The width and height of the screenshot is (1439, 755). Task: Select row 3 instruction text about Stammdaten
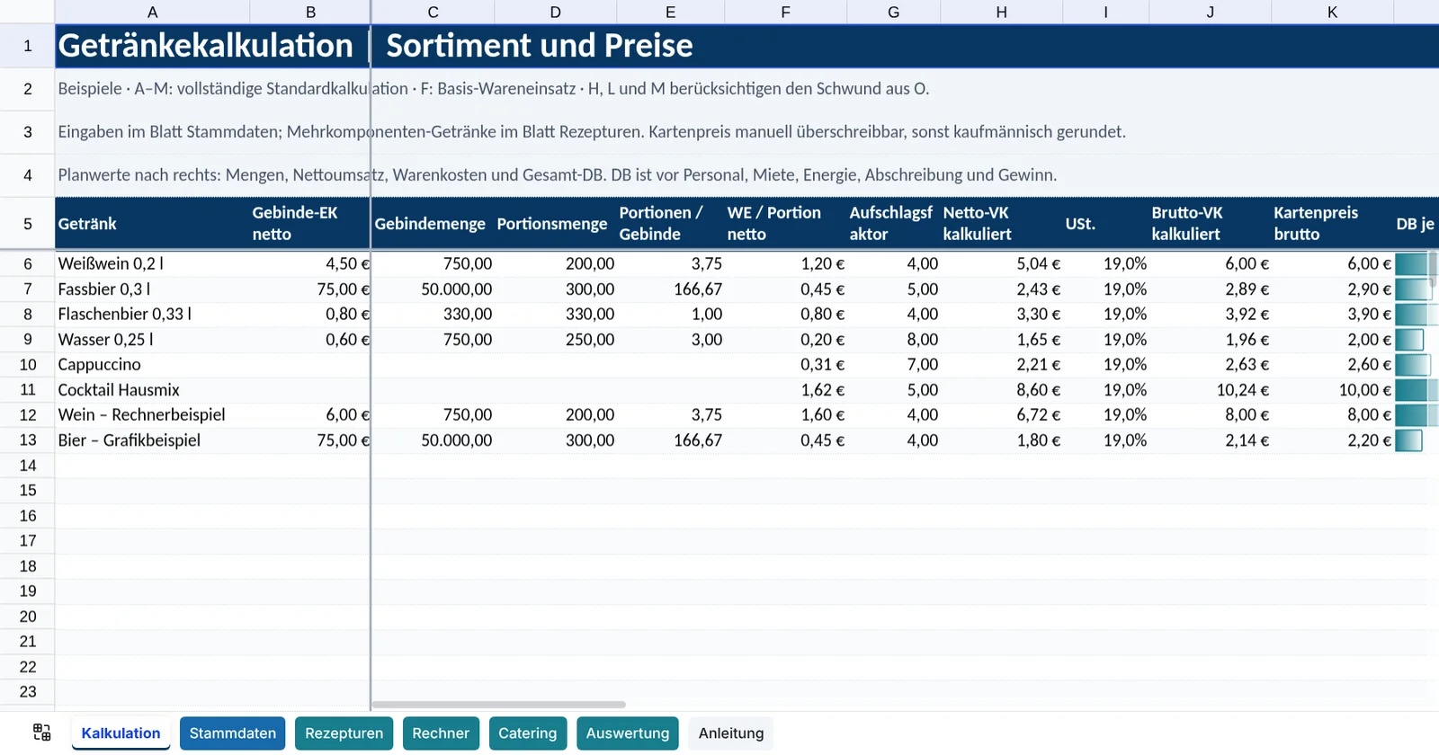pyautogui.click(x=592, y=132)
